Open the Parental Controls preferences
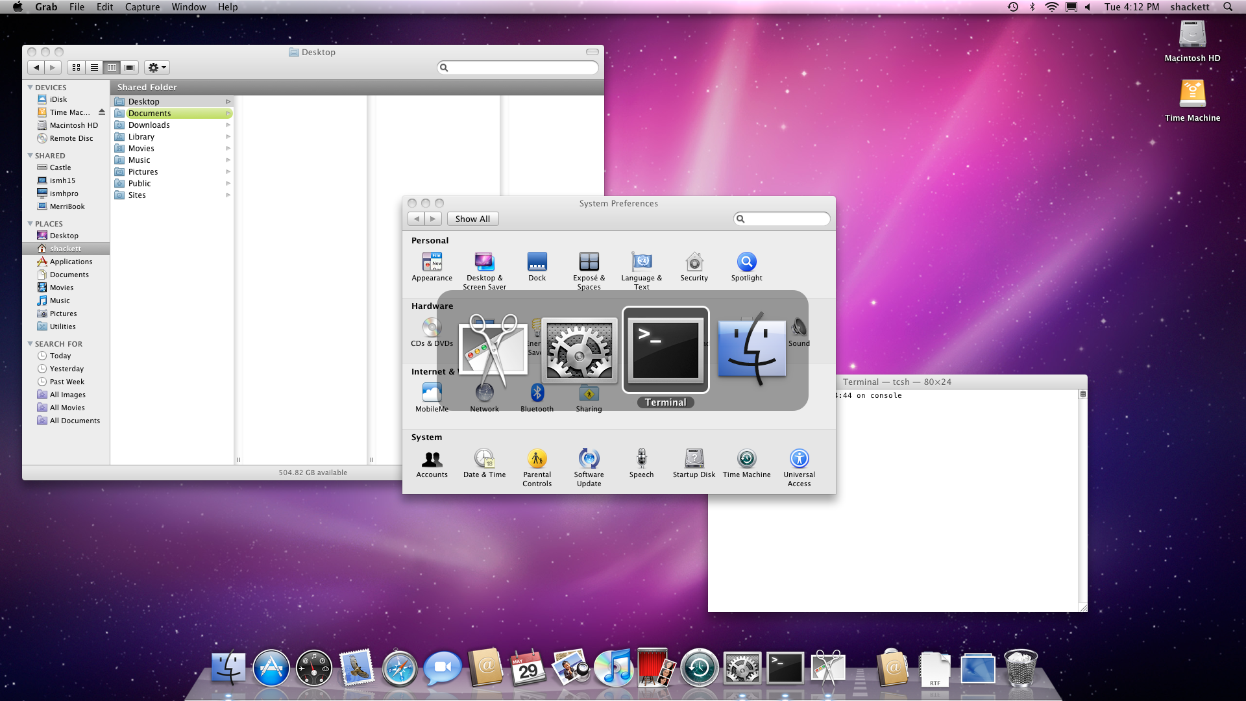This screenshot has width=1246, height=701. point(537,459)
